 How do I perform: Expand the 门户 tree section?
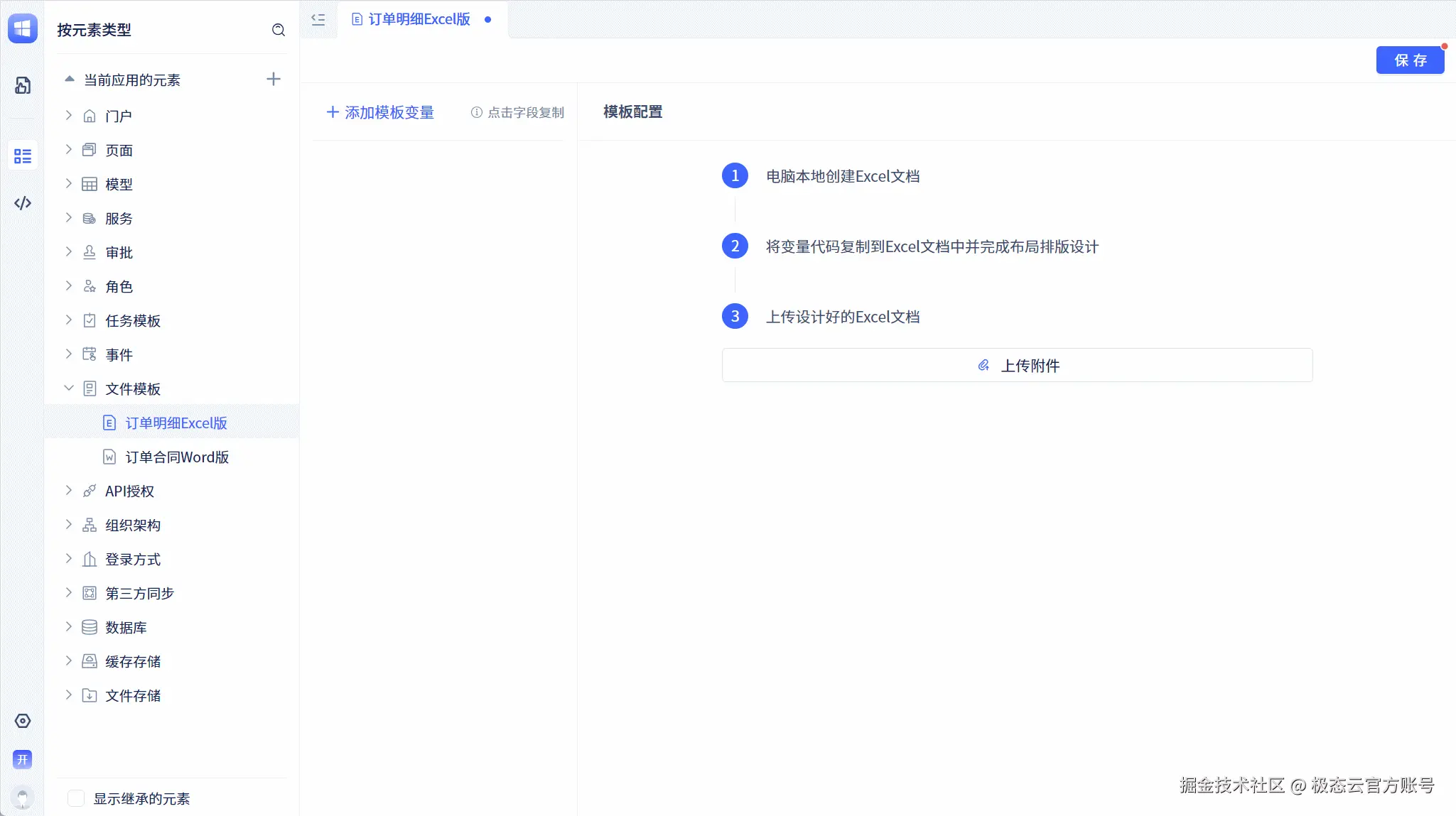pos(68,115)
